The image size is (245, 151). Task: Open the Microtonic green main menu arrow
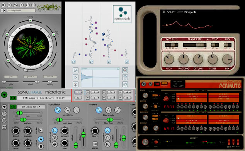tap(4, 95)
